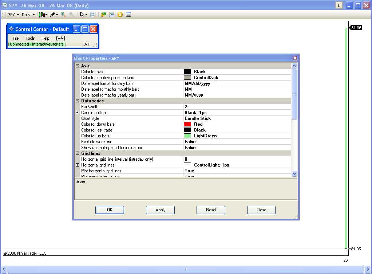Image resolution: width=372 pixels, height=274 pixels.
Task: Click the L link button in the title bar
Action: 339,5
